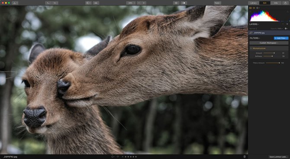Screen dimensions: 290x159
Task: Open the history clock dropdown
Action: tap(258, 8)
